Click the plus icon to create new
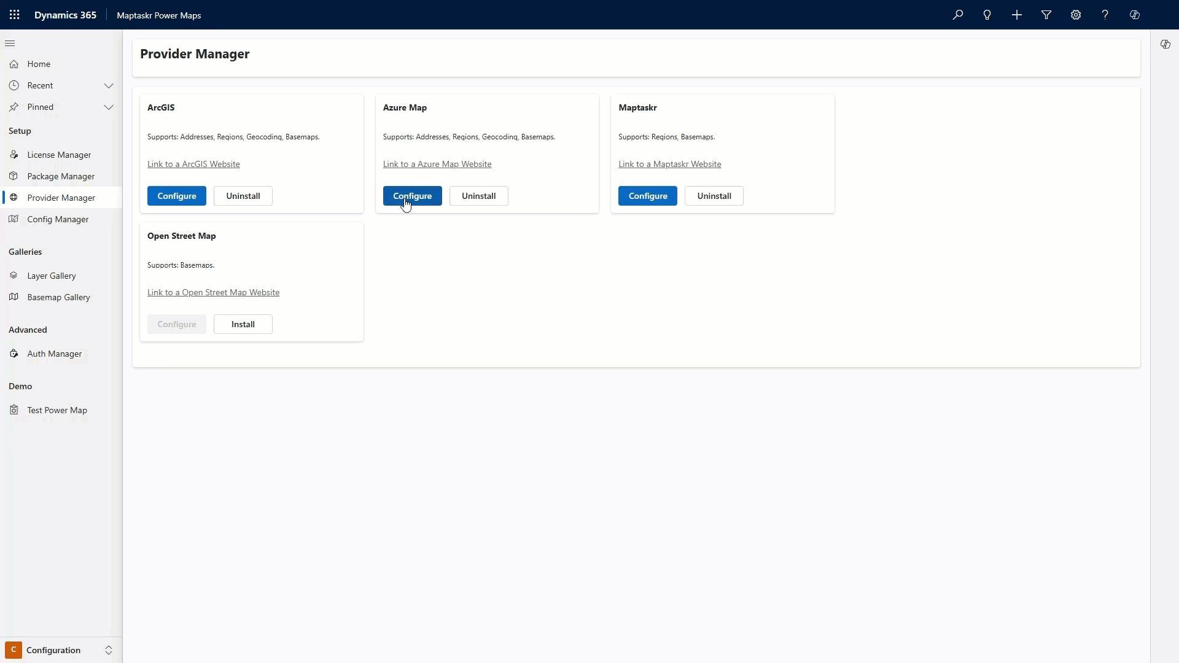Viewport: 1179px width, 663px height. (1017, 15)
